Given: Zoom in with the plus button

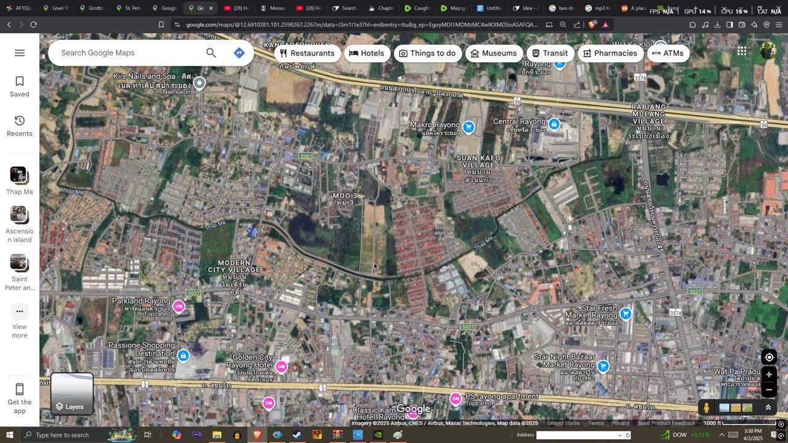Looking at the screenshot, I should click(x=769, y=375).
